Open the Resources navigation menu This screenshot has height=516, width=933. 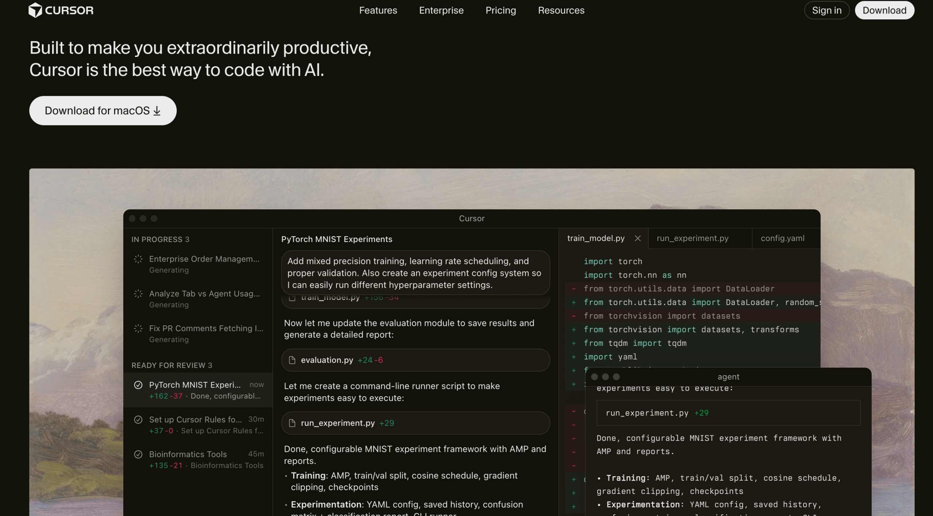(561, 10)
